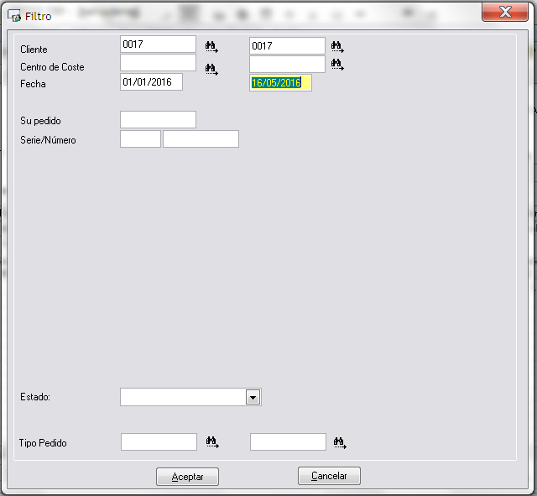Open lookup for second Tipo Pedido field

[340, 442]
